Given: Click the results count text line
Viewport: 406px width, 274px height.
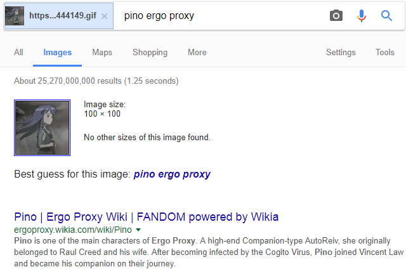Looking at the screenshot, I should tap(96, 81).
